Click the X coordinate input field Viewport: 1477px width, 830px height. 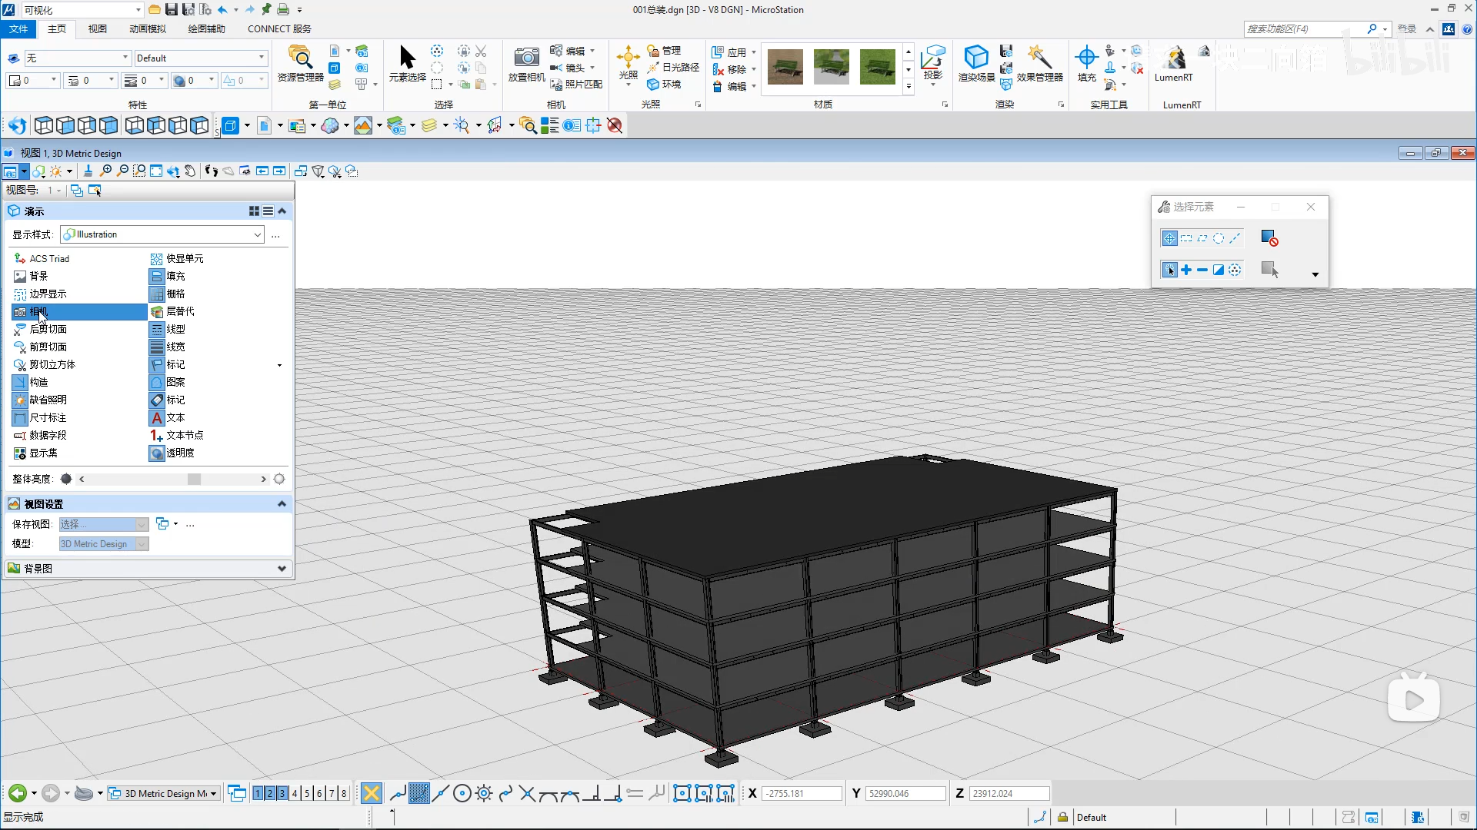802,793
